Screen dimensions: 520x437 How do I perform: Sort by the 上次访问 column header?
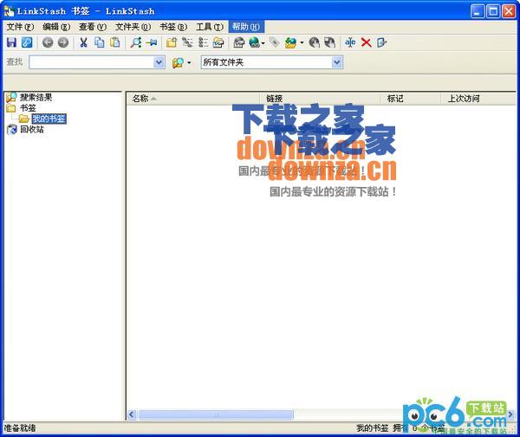pos(478,99)
